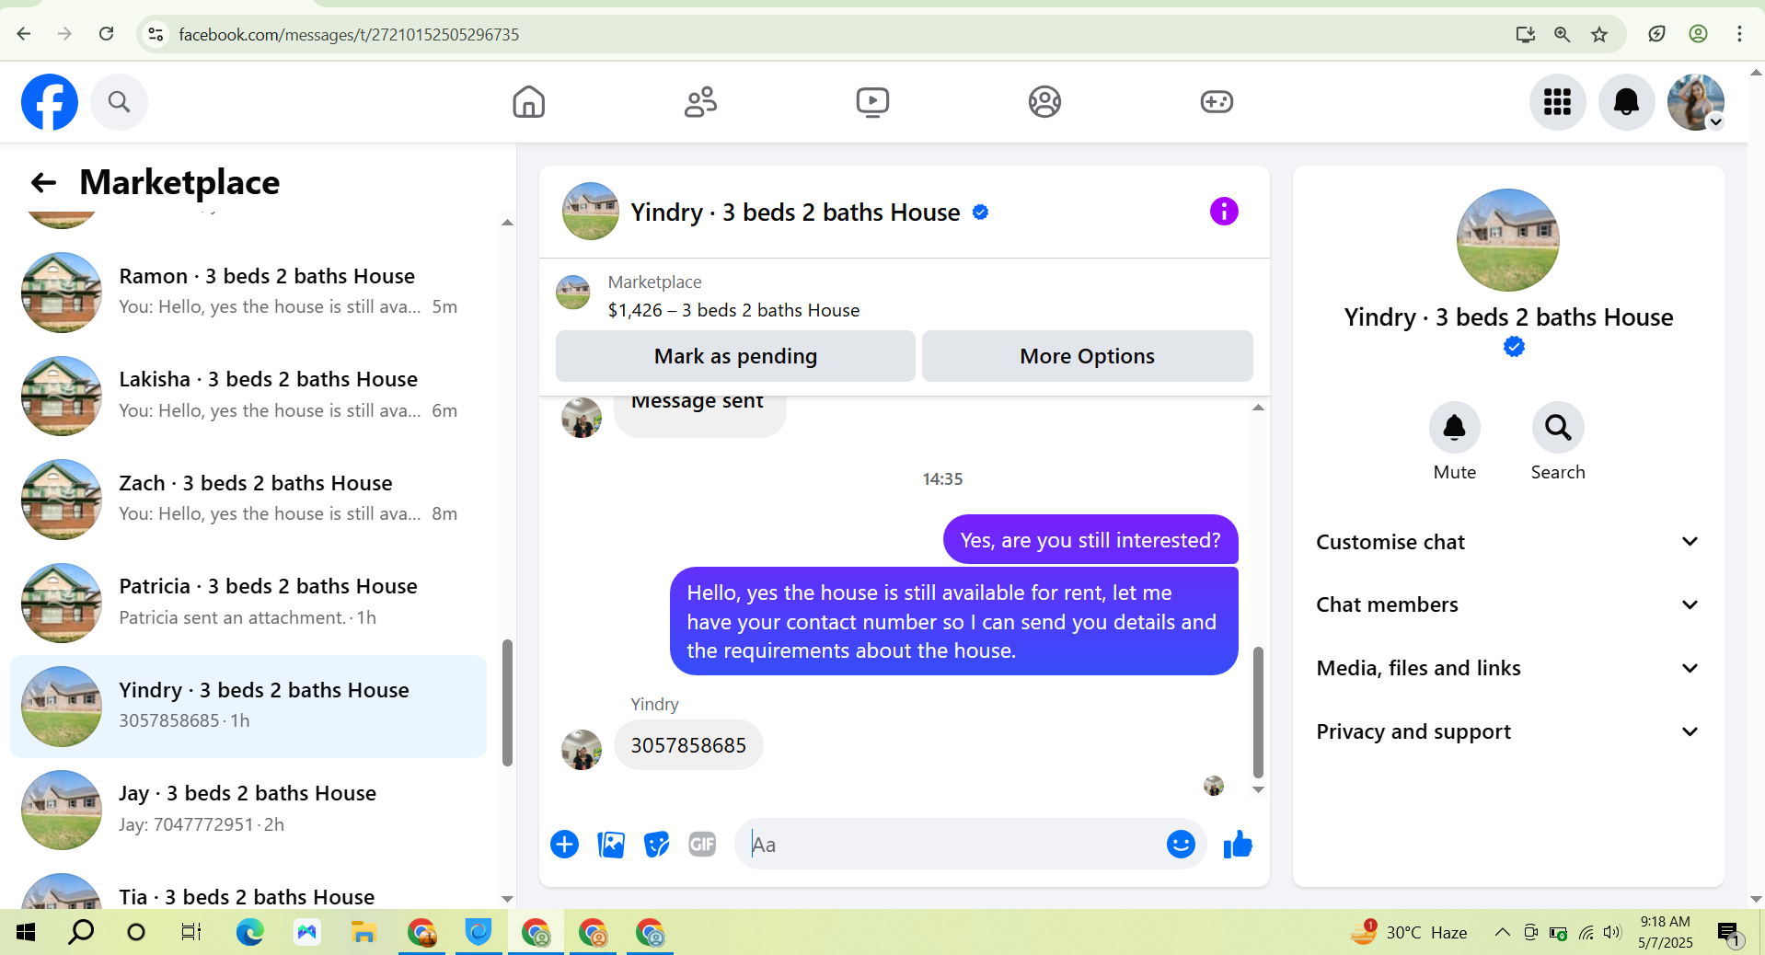
Task: Open the Notifications bell
Action: click(1626, 102)
